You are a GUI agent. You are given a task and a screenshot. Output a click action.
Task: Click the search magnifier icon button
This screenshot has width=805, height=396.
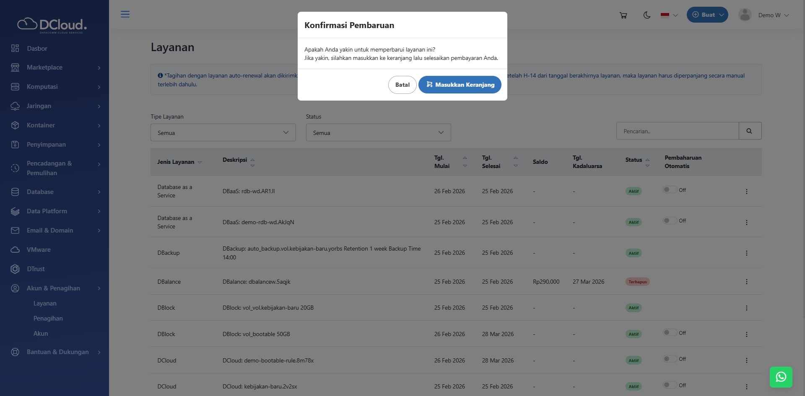pos(750,131)
